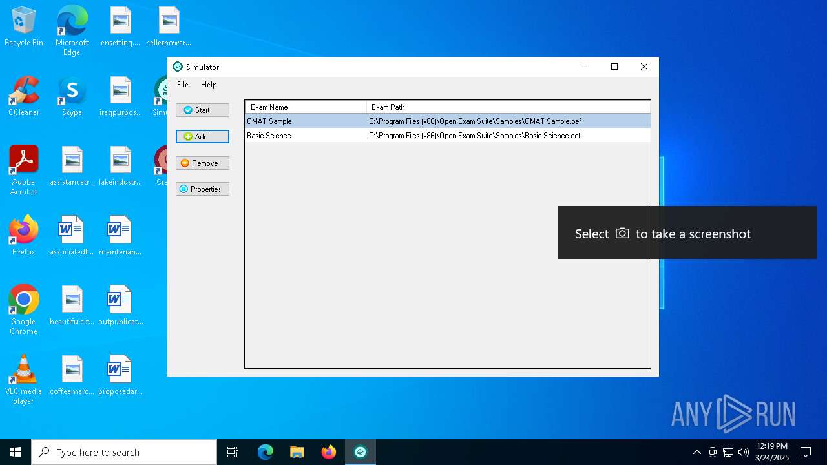This screenshot has width=827, height=465.
Task: Select the lakeindustr image file on desktop
Action: (x=121, y=166)
